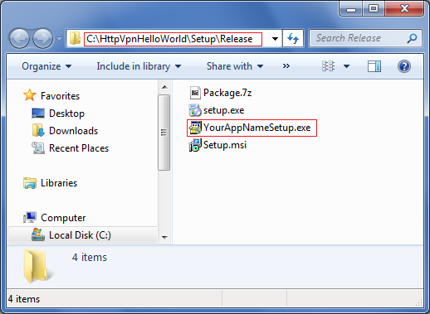The height and width of the screenshot is (314, 430).
Task: Select Local Disk (C:)
Action: click(80, 235)
